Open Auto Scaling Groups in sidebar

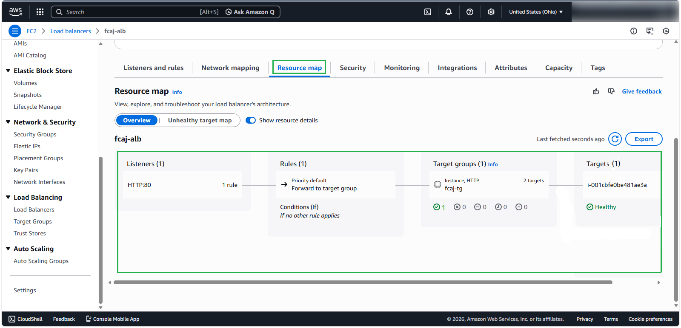[41, 261]
